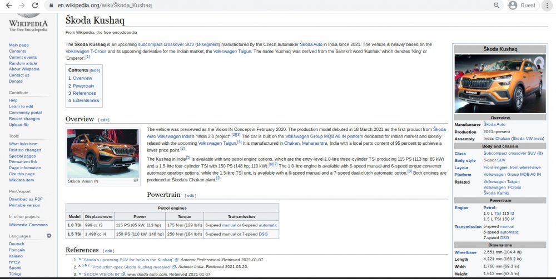Jump to Overview in Contents
The width and height of the screenshot is (556, 279).
(82, 78)
